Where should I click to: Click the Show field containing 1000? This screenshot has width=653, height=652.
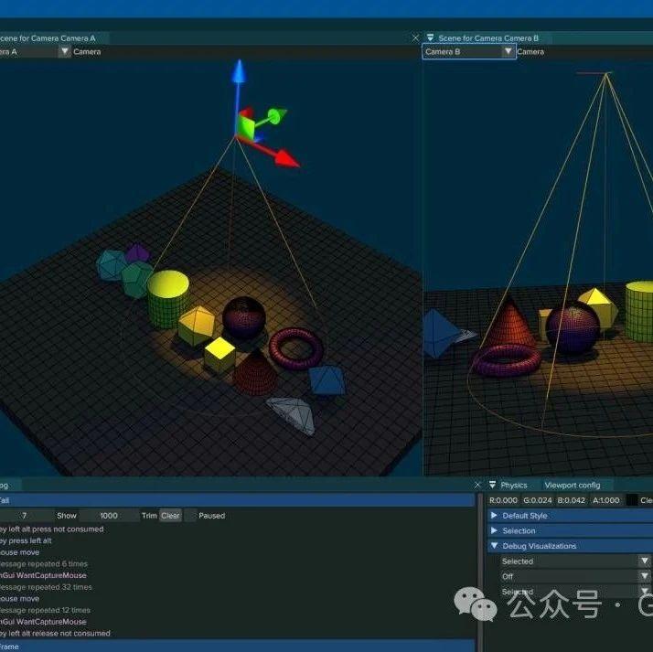click(109, 516)
